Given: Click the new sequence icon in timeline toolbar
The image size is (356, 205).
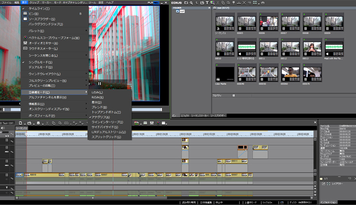Looking at the screenshot, I should [x=20, y=123].
